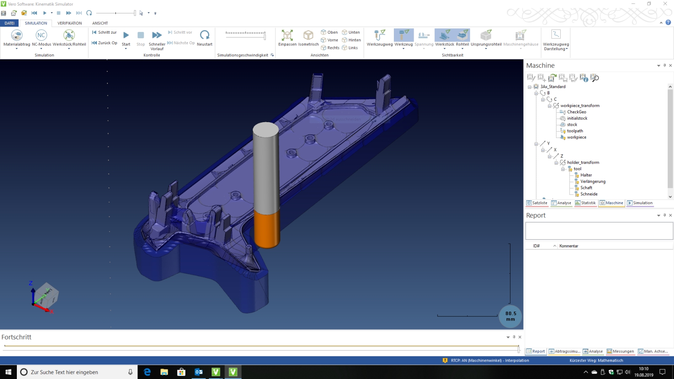674x379 pixels.
Task: Click the quick access speed slider
Action: [116, 13]
